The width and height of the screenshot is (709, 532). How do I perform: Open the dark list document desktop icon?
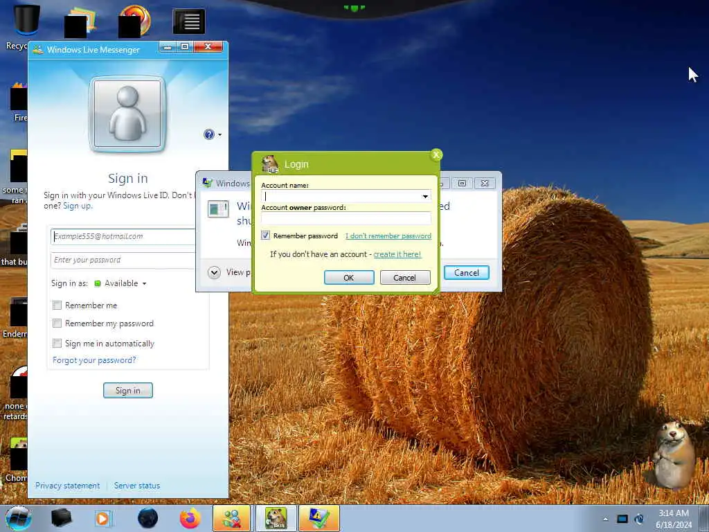(189, 21)
